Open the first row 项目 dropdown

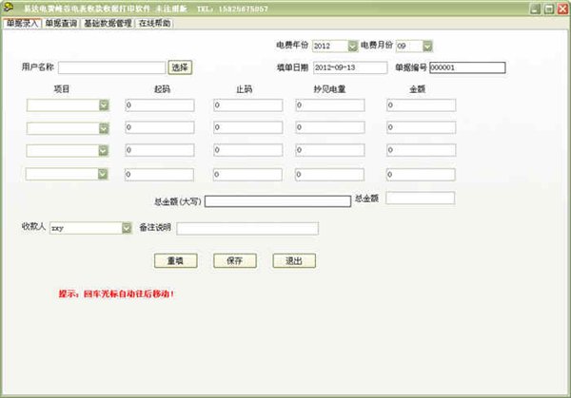[x=104, y=105]
